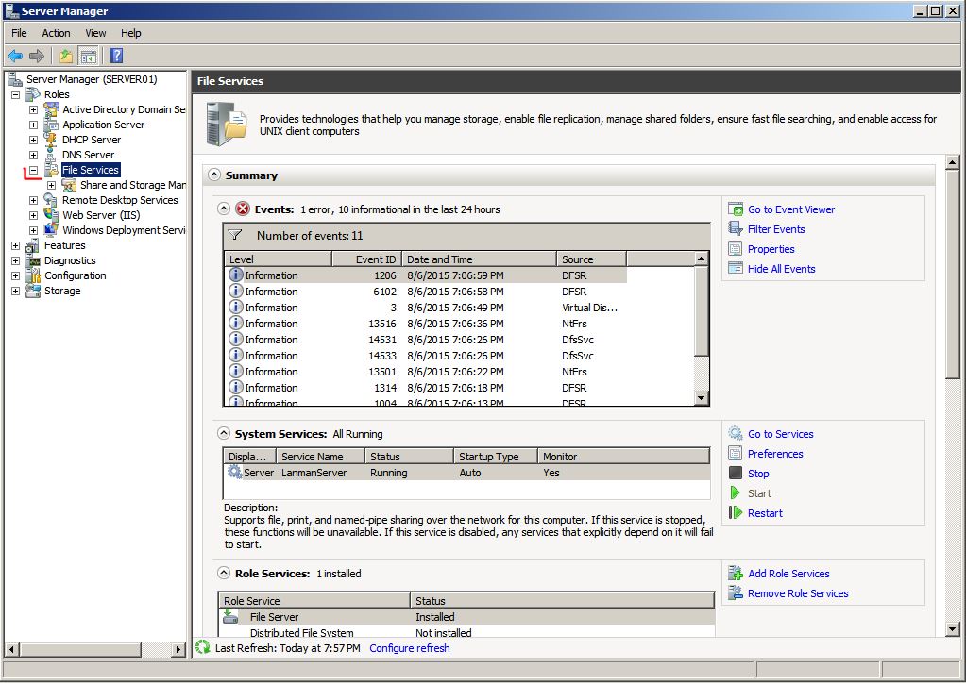Select event 13516 from NtFrs row
This screenshot has height=684, width=966.
(x=426, y=324)
